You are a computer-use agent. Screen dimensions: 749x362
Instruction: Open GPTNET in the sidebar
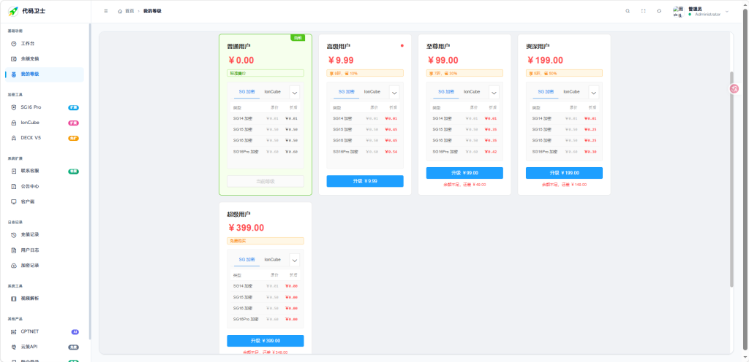point(45,331)
